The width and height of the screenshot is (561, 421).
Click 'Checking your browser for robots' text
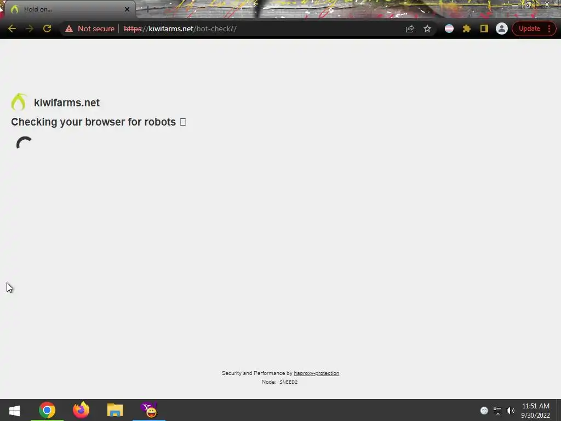[x=93, y=122]
